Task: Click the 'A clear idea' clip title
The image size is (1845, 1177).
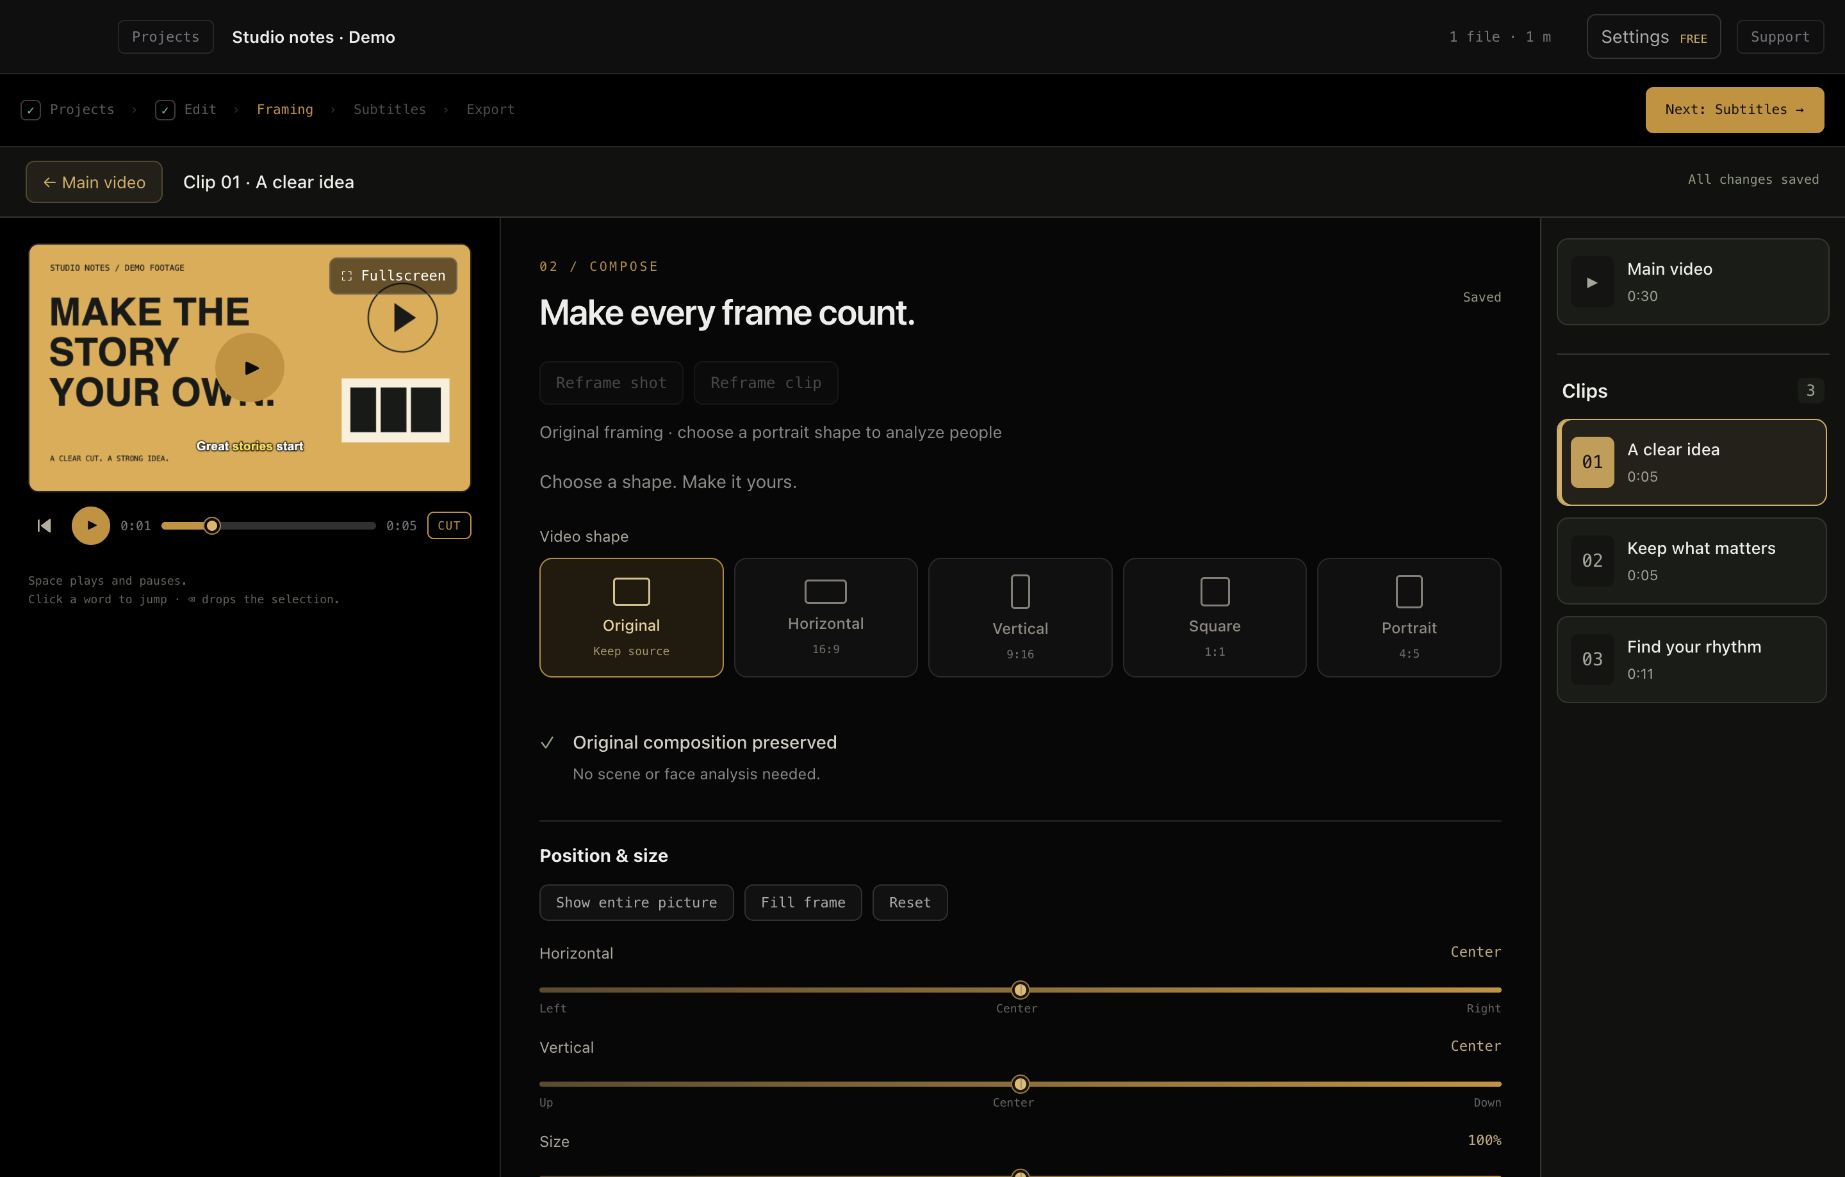Action: tap(1673, 450)
